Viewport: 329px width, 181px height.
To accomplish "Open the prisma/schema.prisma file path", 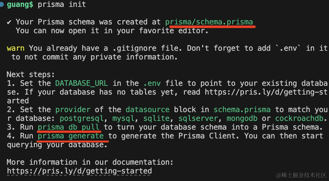I will 209,22.
